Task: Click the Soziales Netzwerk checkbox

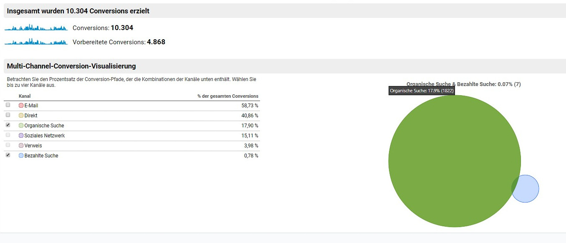Action: [x=8, y=135]
